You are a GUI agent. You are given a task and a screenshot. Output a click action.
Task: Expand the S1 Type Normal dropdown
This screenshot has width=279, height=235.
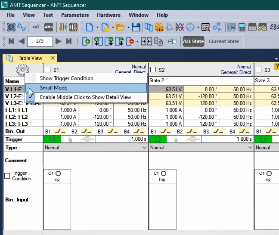(x=144, y=148)
